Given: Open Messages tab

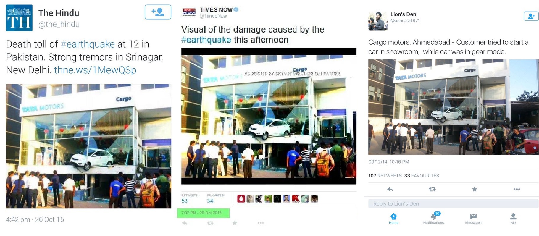Looking at the screenshot, I should point(473,219).
